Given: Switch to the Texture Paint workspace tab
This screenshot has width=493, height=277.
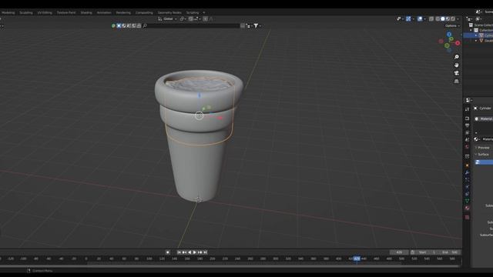Looking at the screenshot, I should pyautogui.click(x=66, y=12).
